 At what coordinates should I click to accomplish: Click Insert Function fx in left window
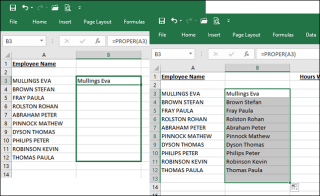(x=98, y=41)
